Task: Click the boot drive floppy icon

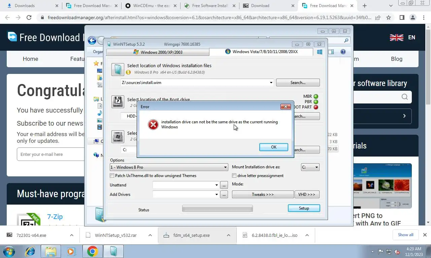Action: 118,102
